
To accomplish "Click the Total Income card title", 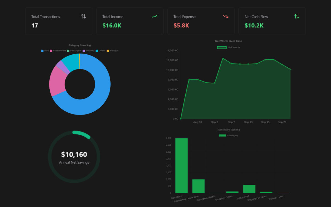I will pyautogui.click(x=113, y=17).
